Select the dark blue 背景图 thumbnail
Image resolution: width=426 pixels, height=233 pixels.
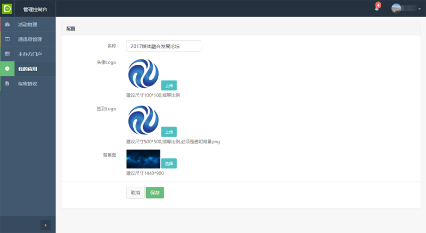click(143, 159)
